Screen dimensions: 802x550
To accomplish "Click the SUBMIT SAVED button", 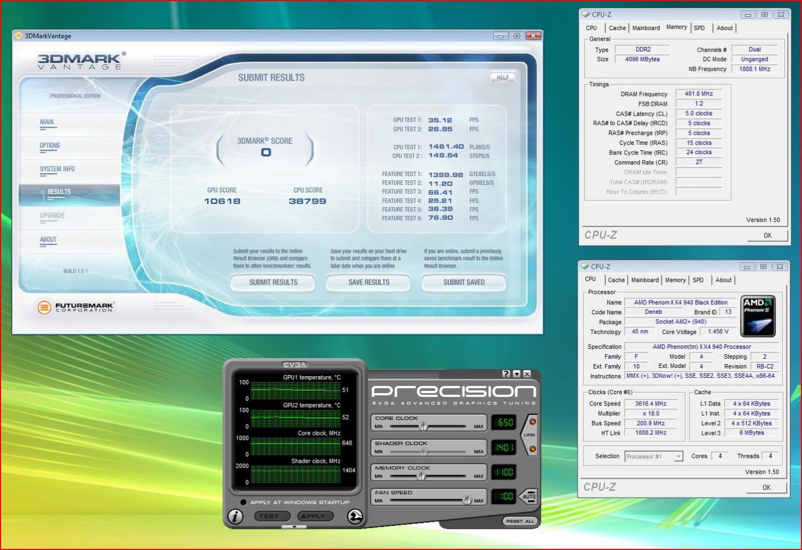I will (464, 282).
